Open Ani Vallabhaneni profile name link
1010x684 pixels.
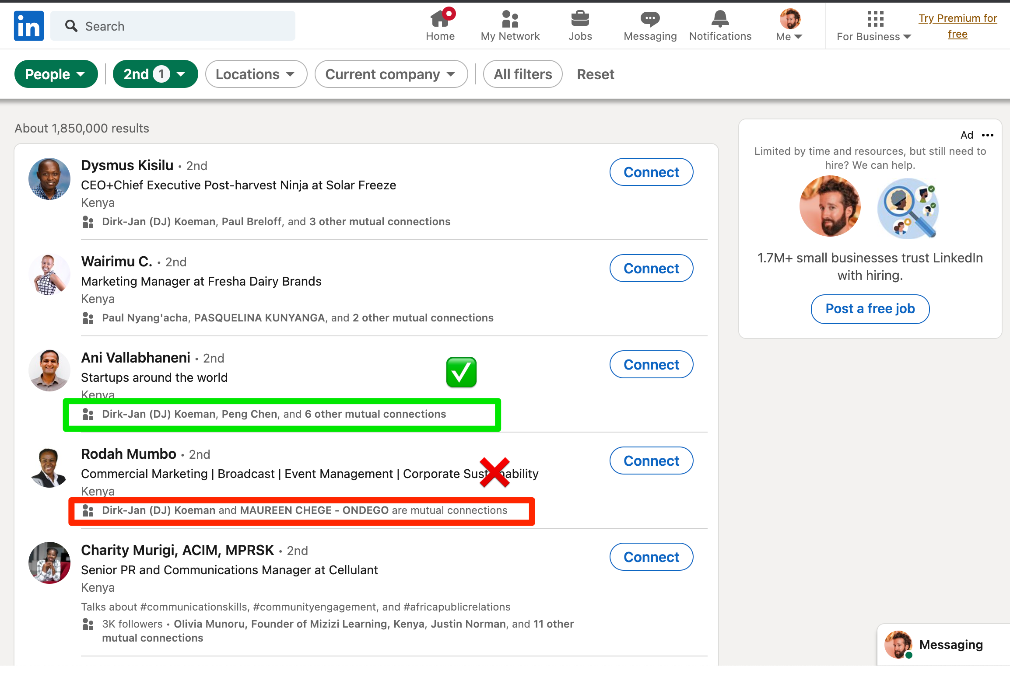[136, 358]
